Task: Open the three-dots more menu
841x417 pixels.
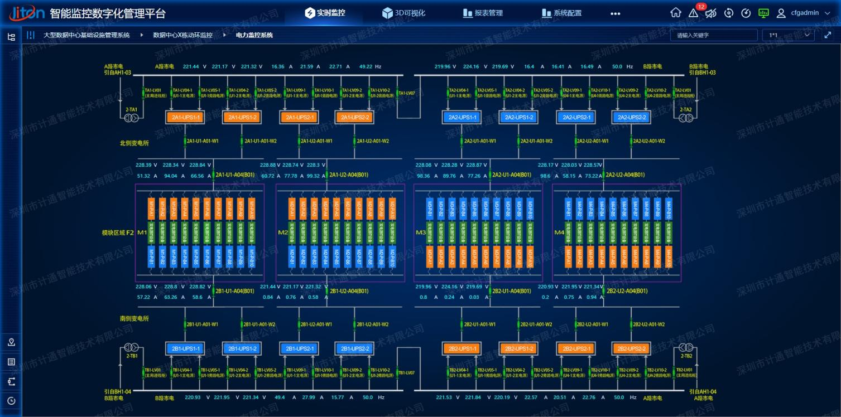Action: pos(615,13)
